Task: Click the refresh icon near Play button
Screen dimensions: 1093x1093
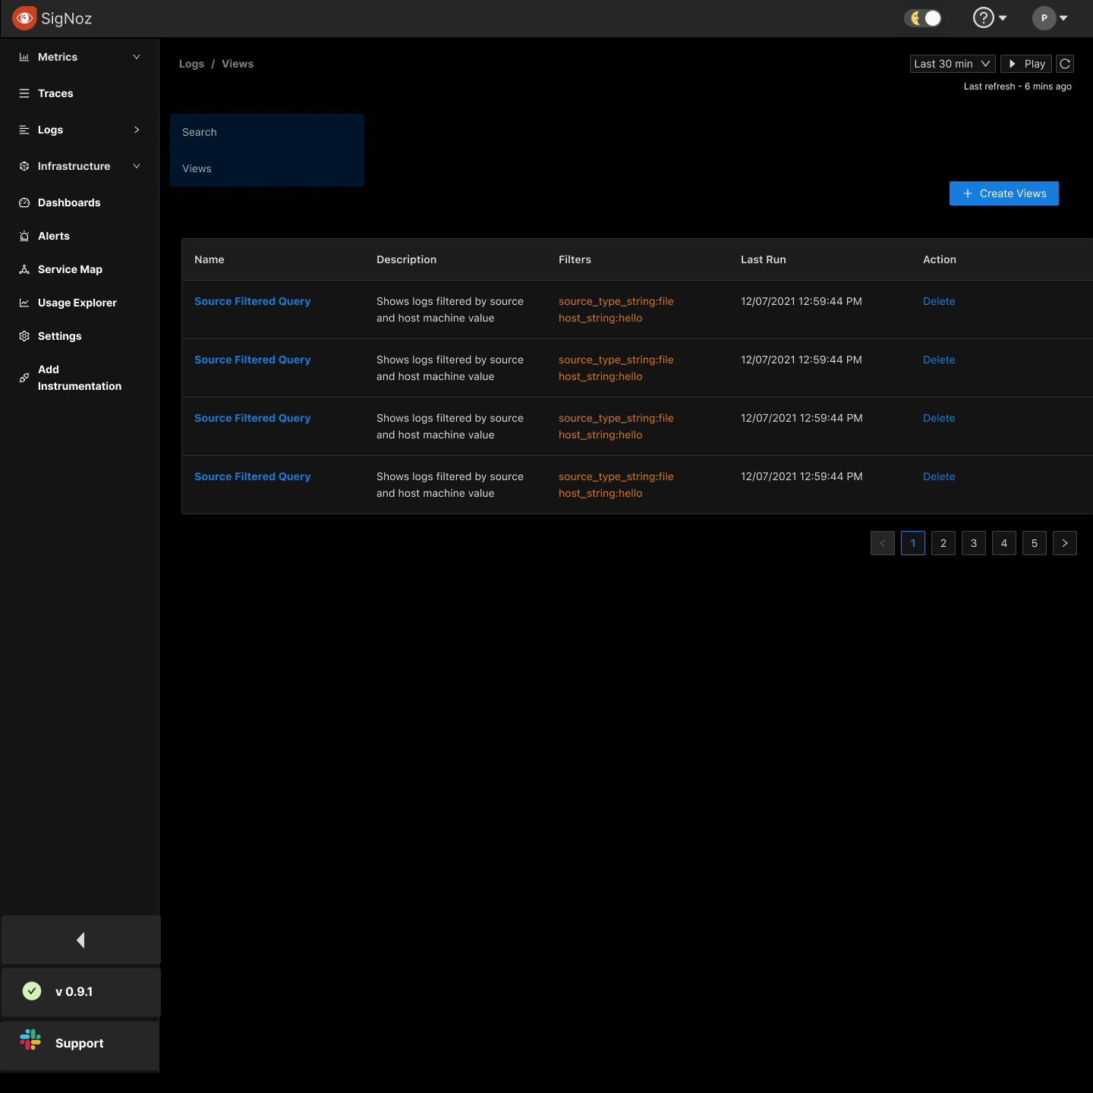Action: tap(1064, 64)
